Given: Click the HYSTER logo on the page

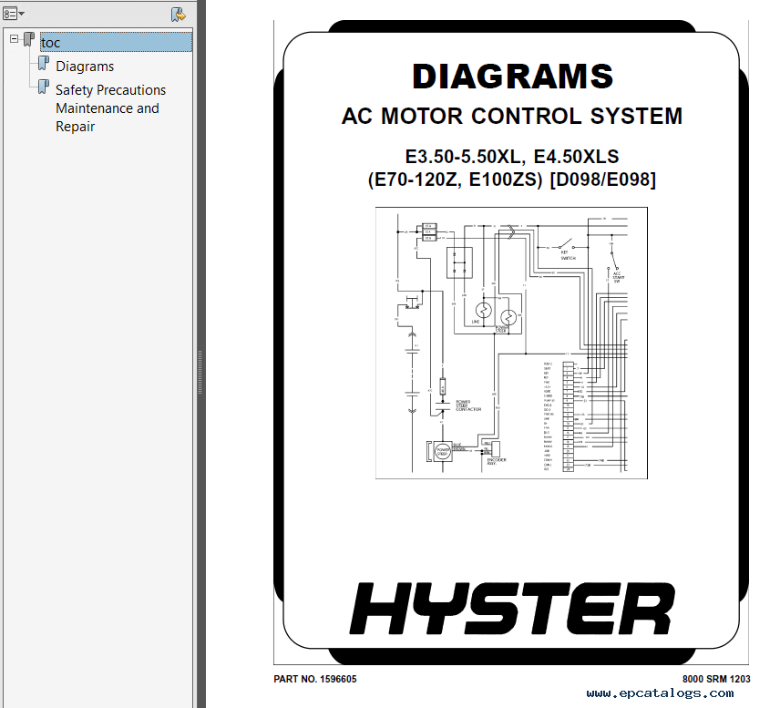Looking at the screenshot, I should click(512, 609).
